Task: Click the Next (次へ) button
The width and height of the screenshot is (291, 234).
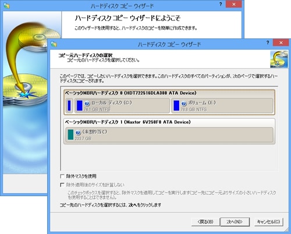Action: pyautogui.click(x=235, y=222)
